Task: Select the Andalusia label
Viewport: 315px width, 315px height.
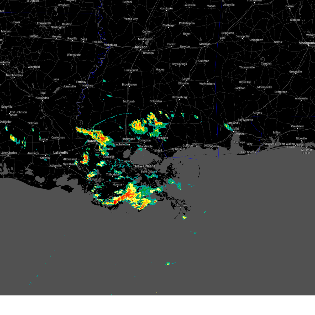Action: [301, 98]
